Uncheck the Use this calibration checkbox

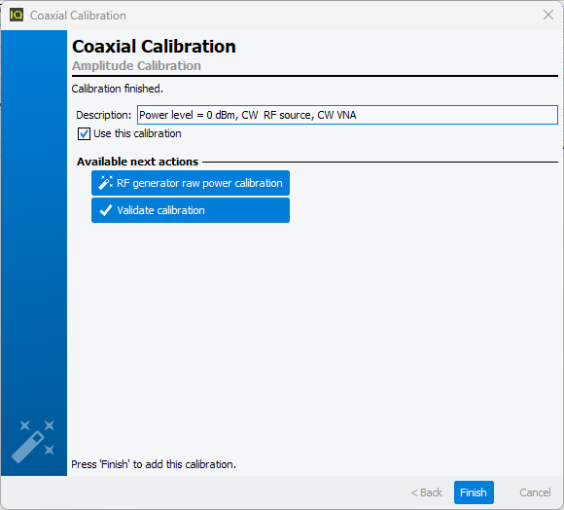click(84, 134)
